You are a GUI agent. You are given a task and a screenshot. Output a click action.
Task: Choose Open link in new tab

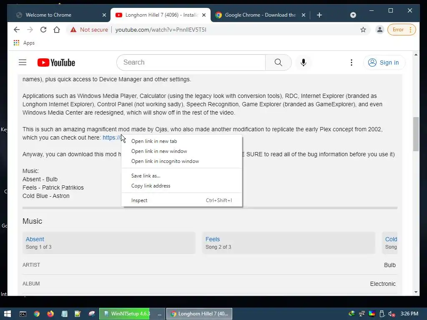point(182,141)
